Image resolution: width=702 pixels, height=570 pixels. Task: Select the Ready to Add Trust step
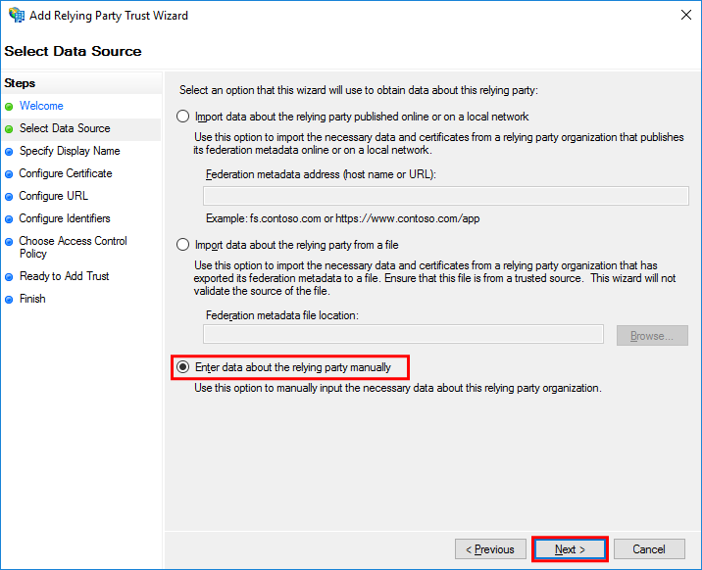64,276
